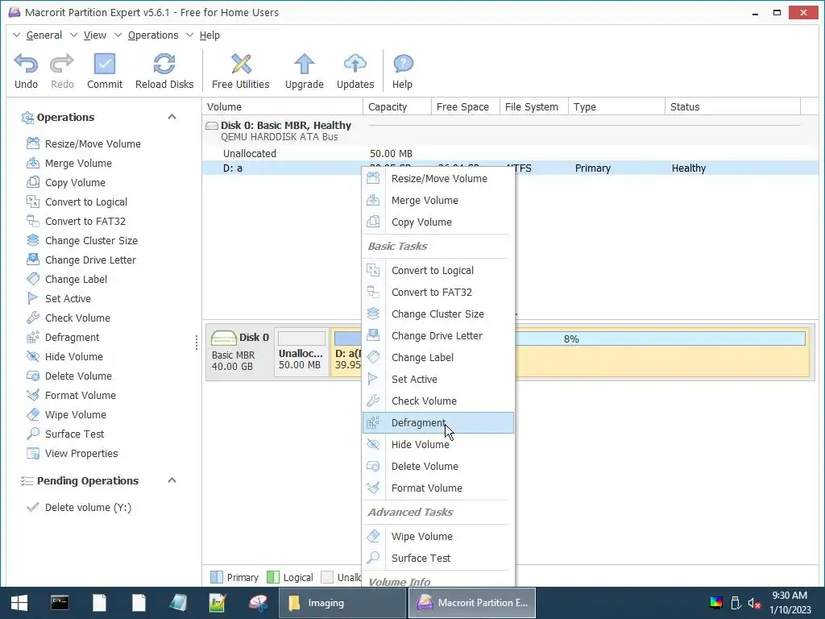Viewport: 825px width, 619px height.
Task: Click the Volume column header
Action: tap(283, 107)
